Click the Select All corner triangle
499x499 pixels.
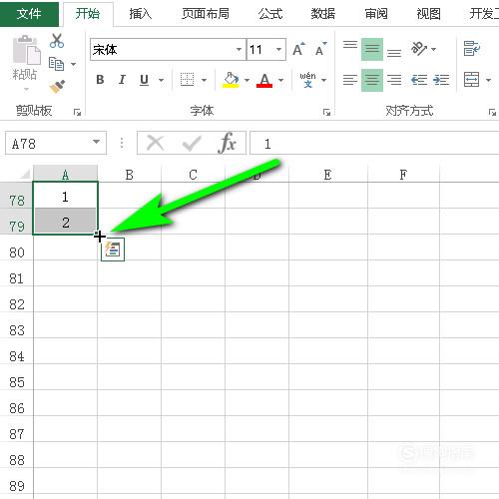pyautogui.click(x=25, y=174)
